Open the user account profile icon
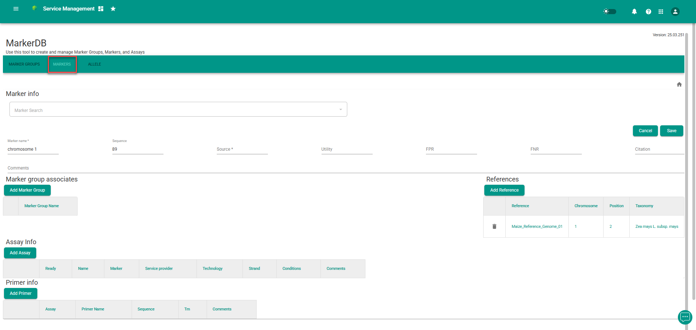Screen dimensions: 696x330 pos(675,12)
